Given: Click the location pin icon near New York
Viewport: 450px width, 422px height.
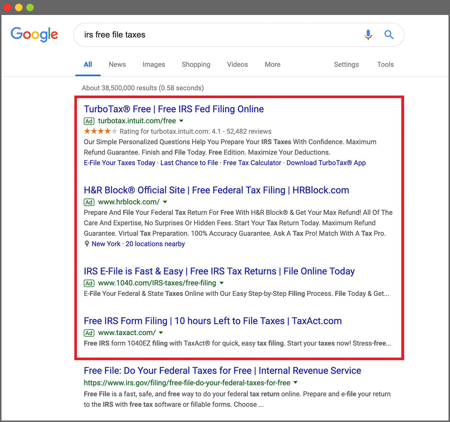Looking at the screenshot, I should 87,244.
